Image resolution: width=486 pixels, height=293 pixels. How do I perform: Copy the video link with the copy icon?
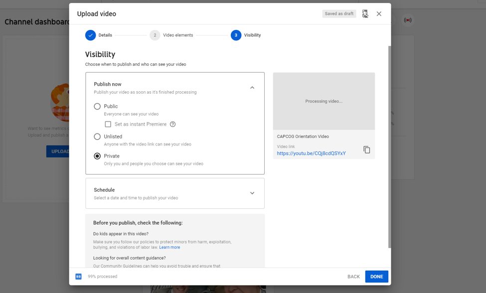pyautogui.click(x=367, y=150)
